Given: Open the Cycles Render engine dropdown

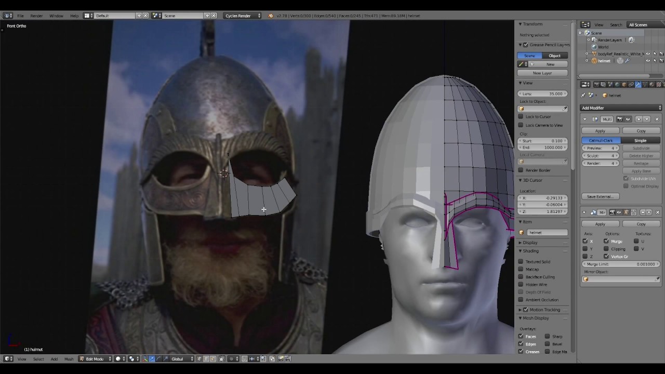Looking at the screenshot, I should [243, 16].
